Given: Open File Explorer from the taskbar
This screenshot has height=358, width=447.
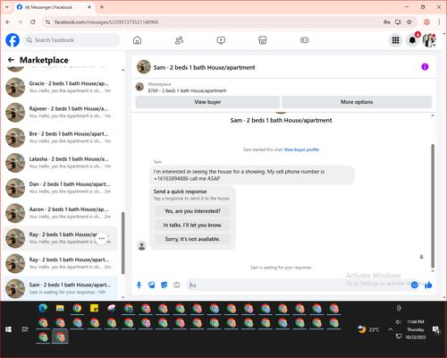Looking at the screenshot, I should click(60, 308).
